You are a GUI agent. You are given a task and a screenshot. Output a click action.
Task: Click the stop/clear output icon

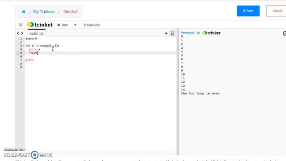click(x=284, y=34)
